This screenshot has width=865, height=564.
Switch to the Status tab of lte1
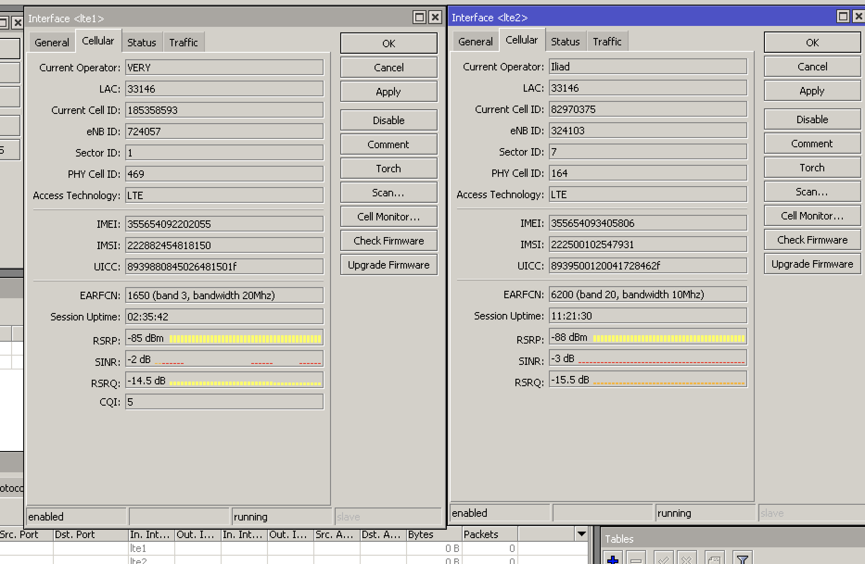(x=142, y=42)
